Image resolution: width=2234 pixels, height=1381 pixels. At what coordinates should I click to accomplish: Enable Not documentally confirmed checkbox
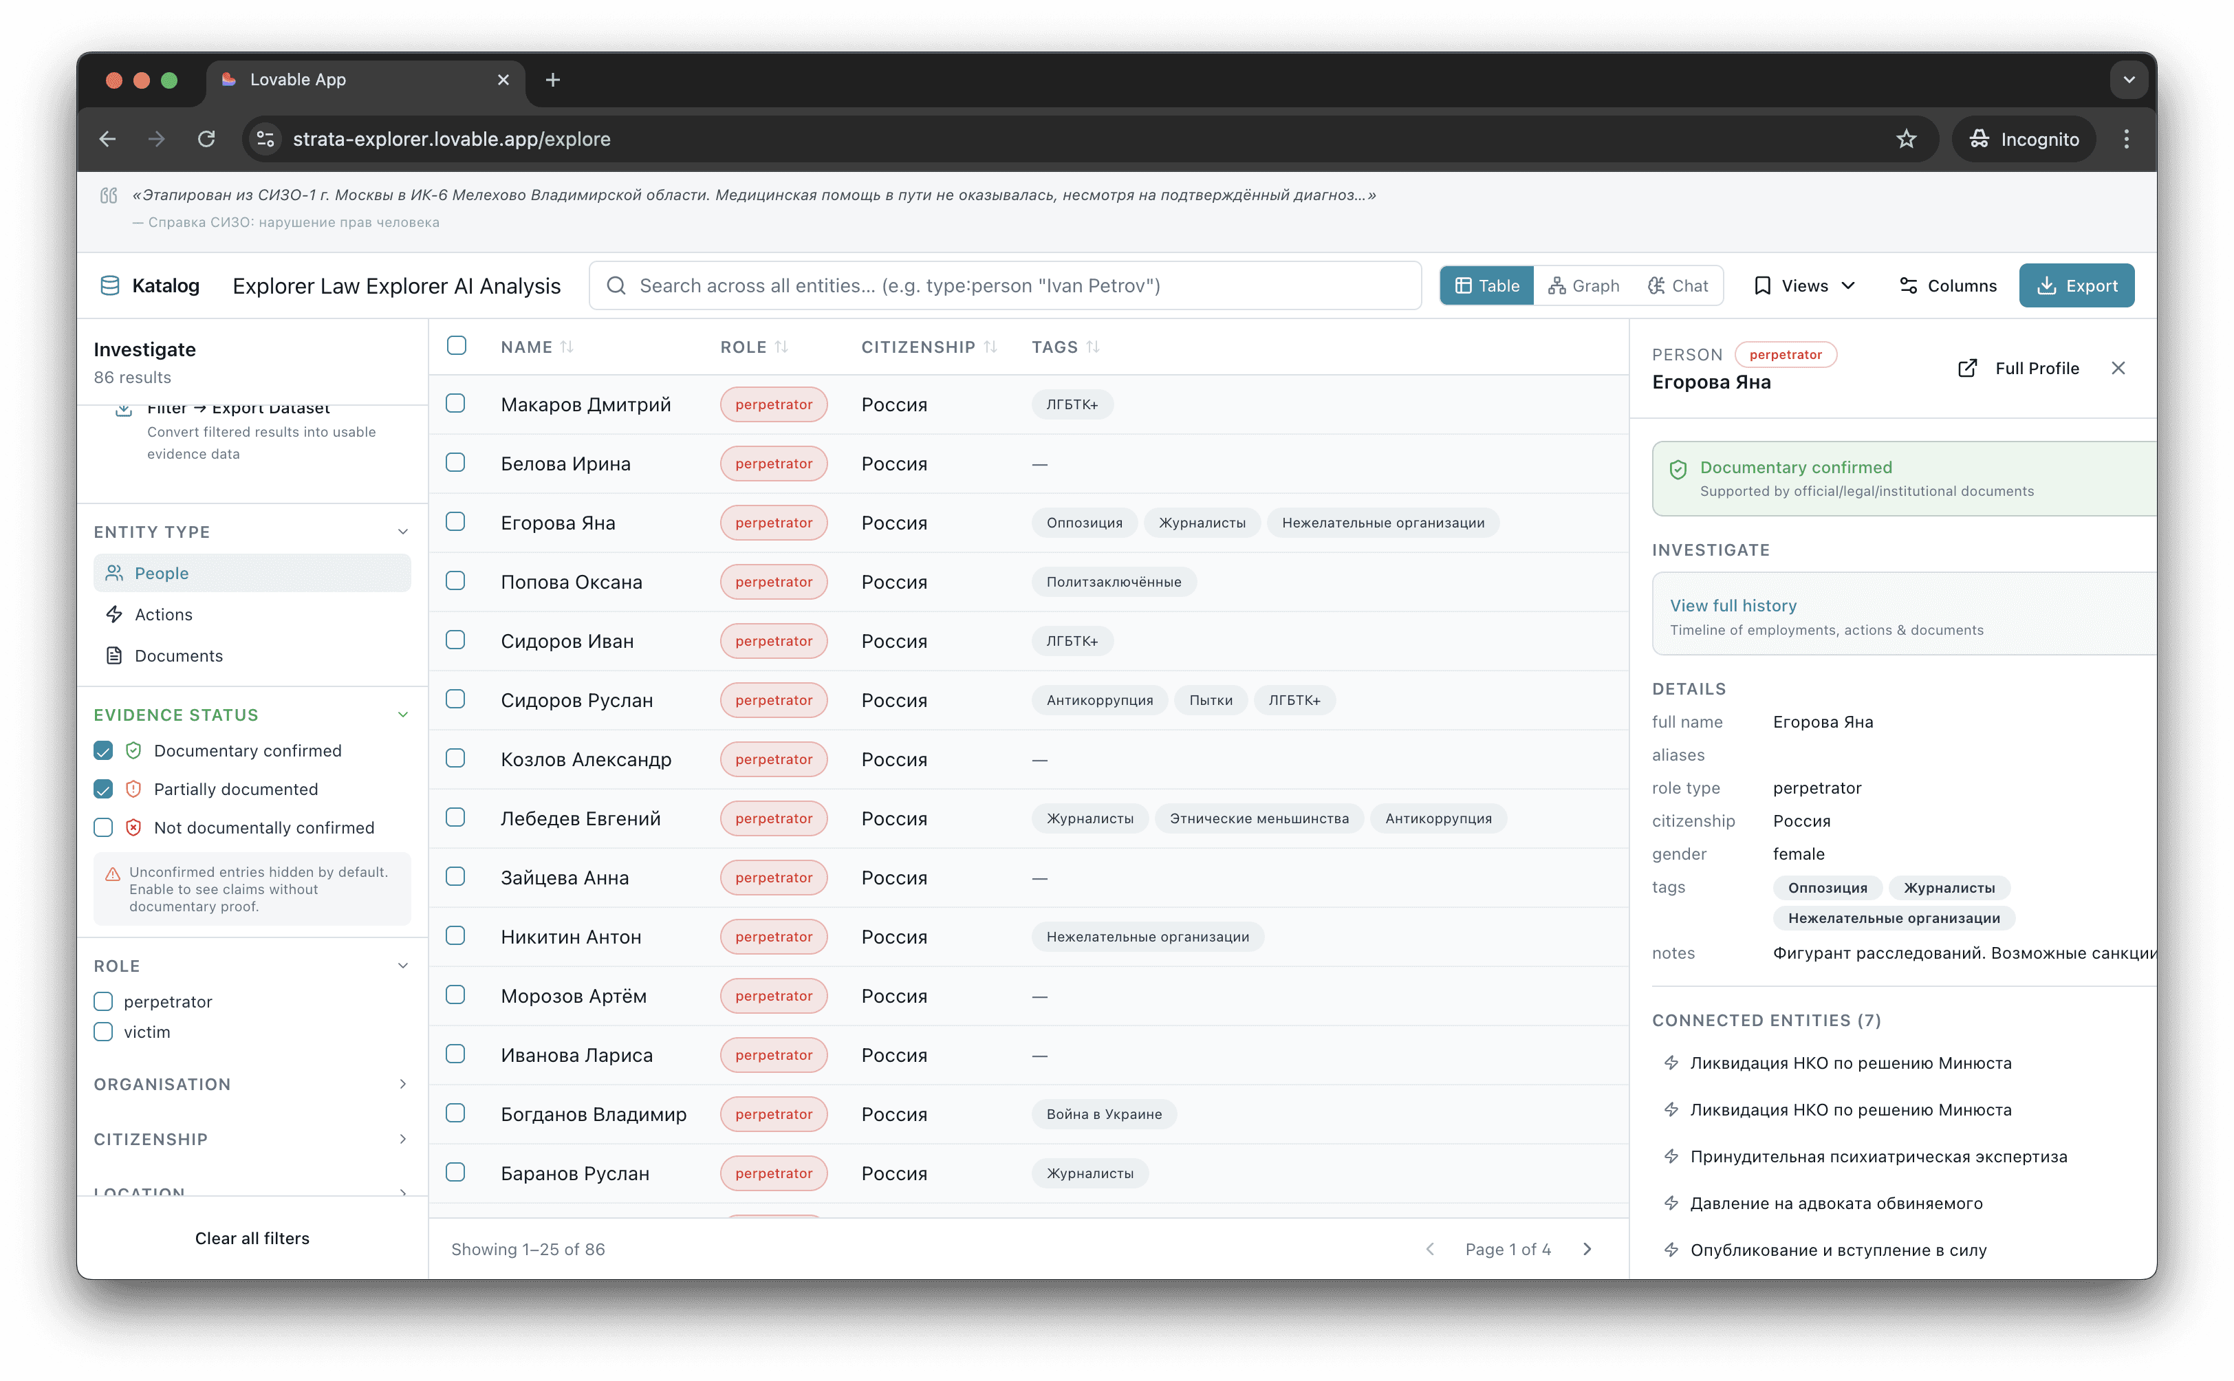[x=103, y=827]
